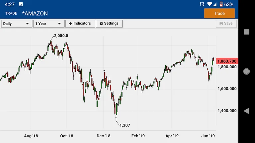Select the Apr '19 date axis label
Image resolution: width=255 pixels, height=143 pixels.
[172, 136]
